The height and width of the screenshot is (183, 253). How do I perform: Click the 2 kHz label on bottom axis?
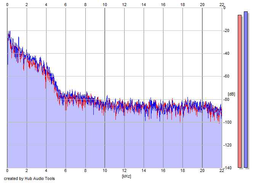[27, 170]
